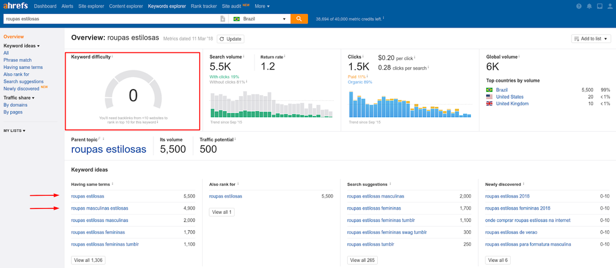This screenshot has height=268, width=616.
Task: Open Content explorer in top navigation
Action: (126, 6)
